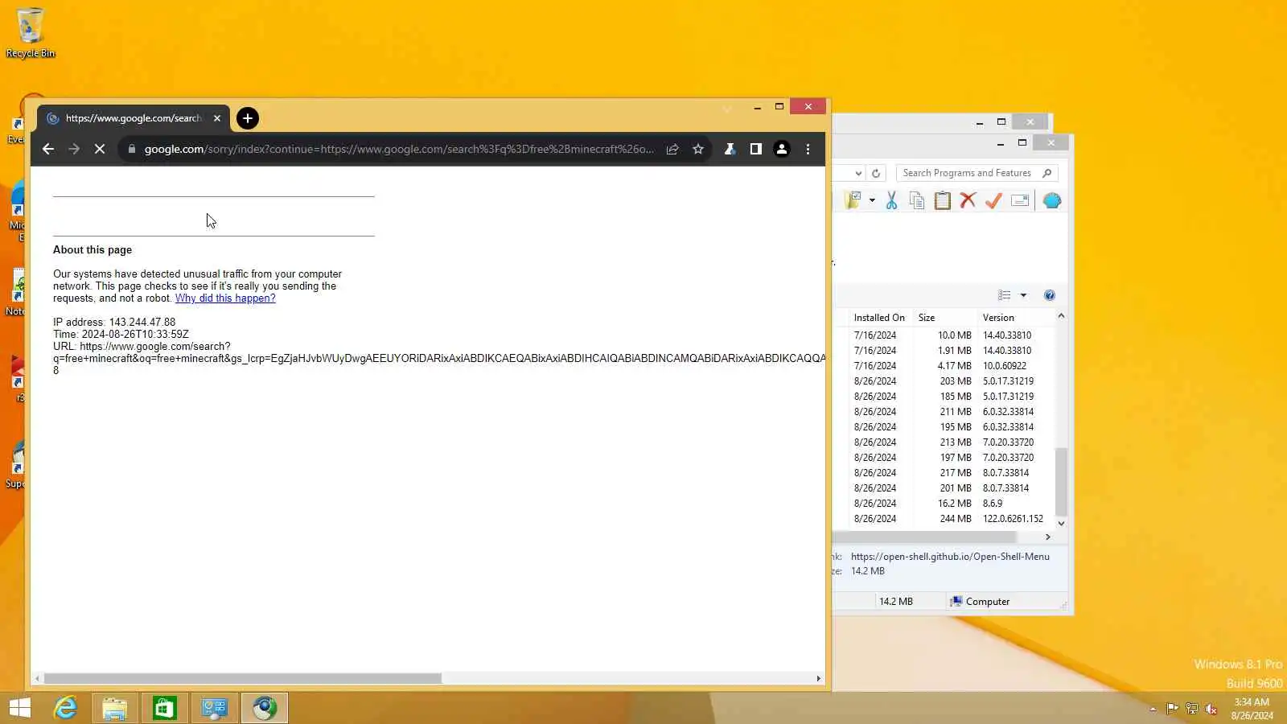Click the Chrome page horizontal scrollbar
The width and height of the screenshot is (1287, 724).
(x=242, y=678)
